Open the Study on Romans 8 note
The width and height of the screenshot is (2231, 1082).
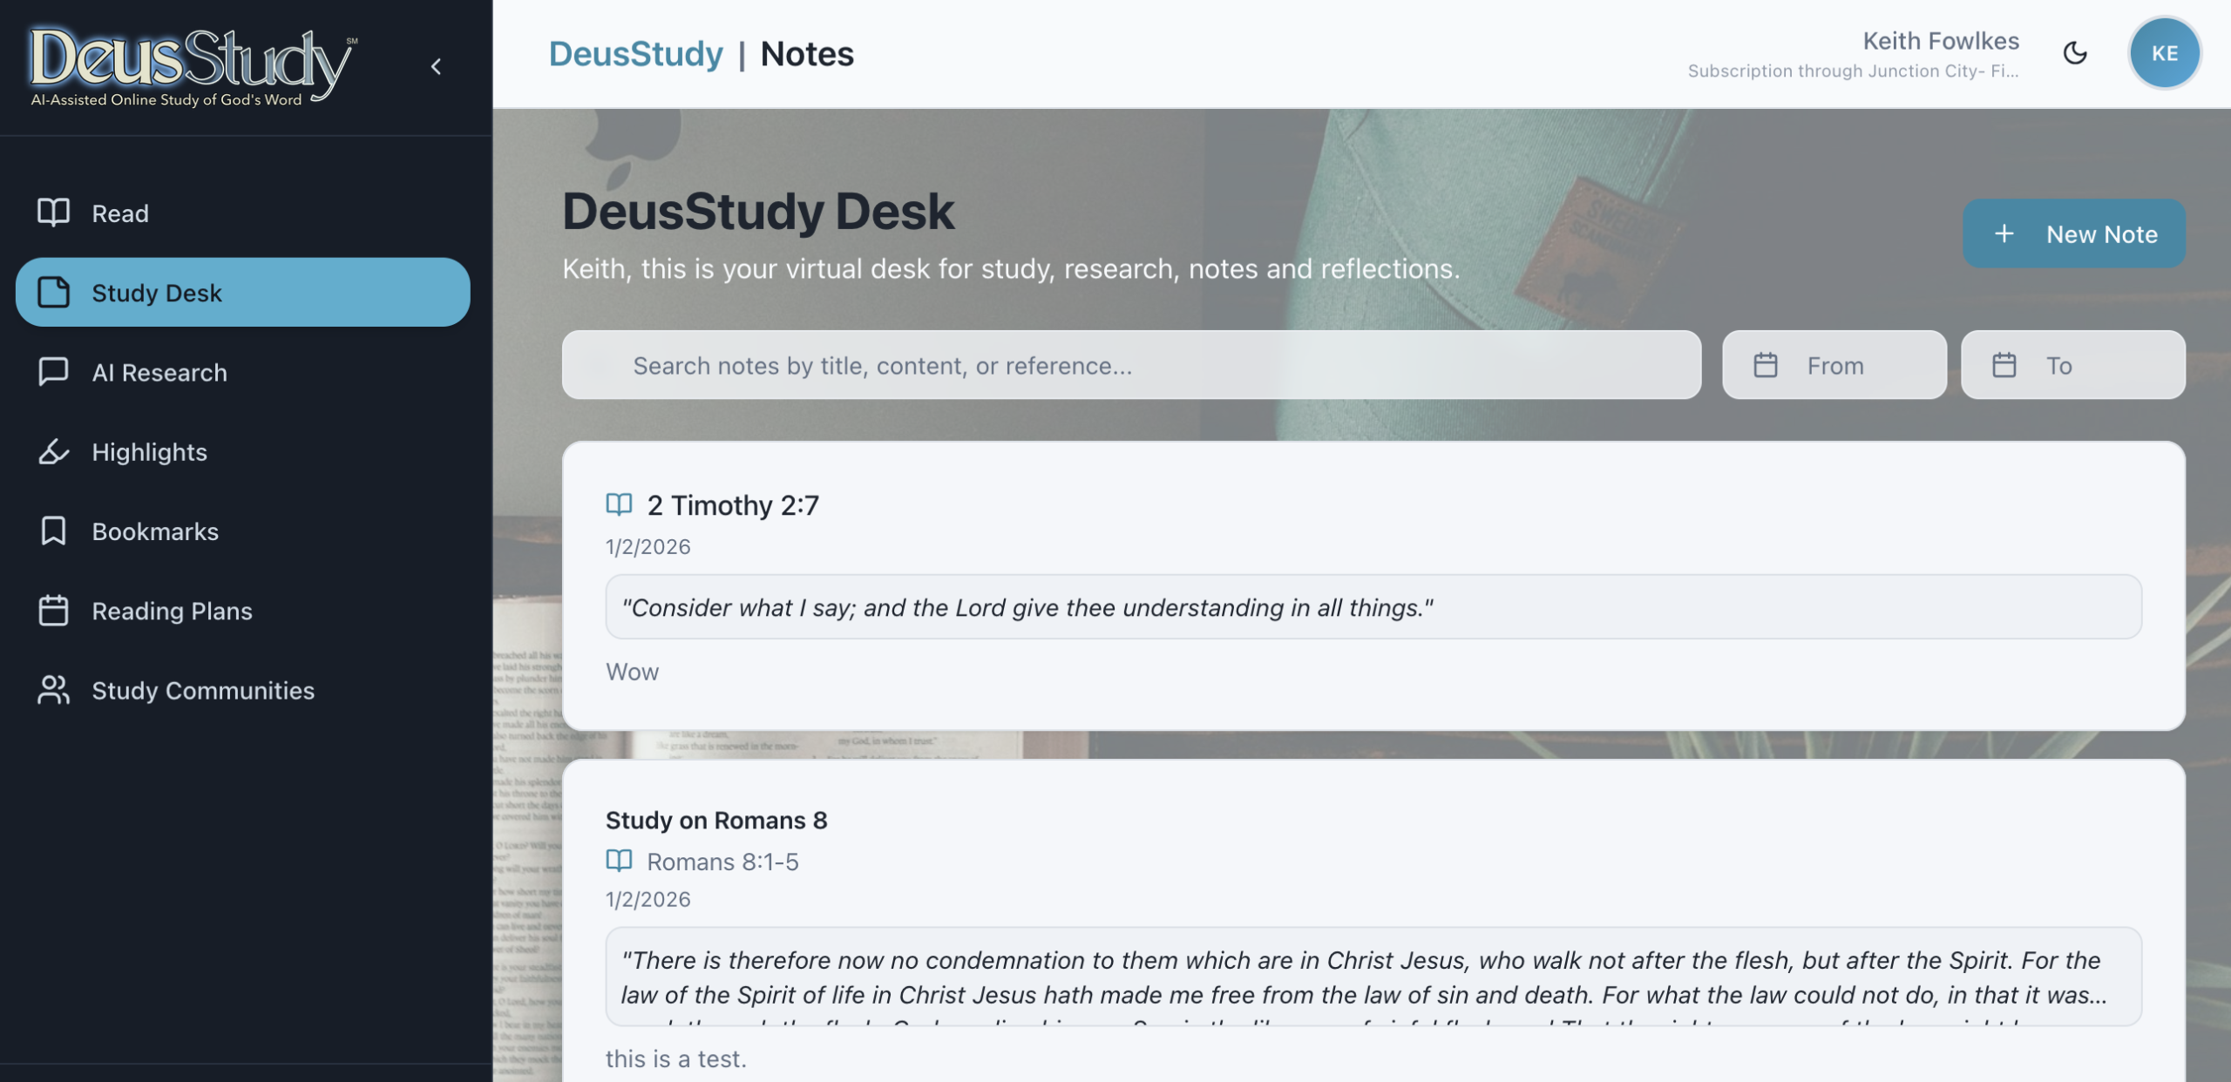pyautogui.click(x=716, y=820)
